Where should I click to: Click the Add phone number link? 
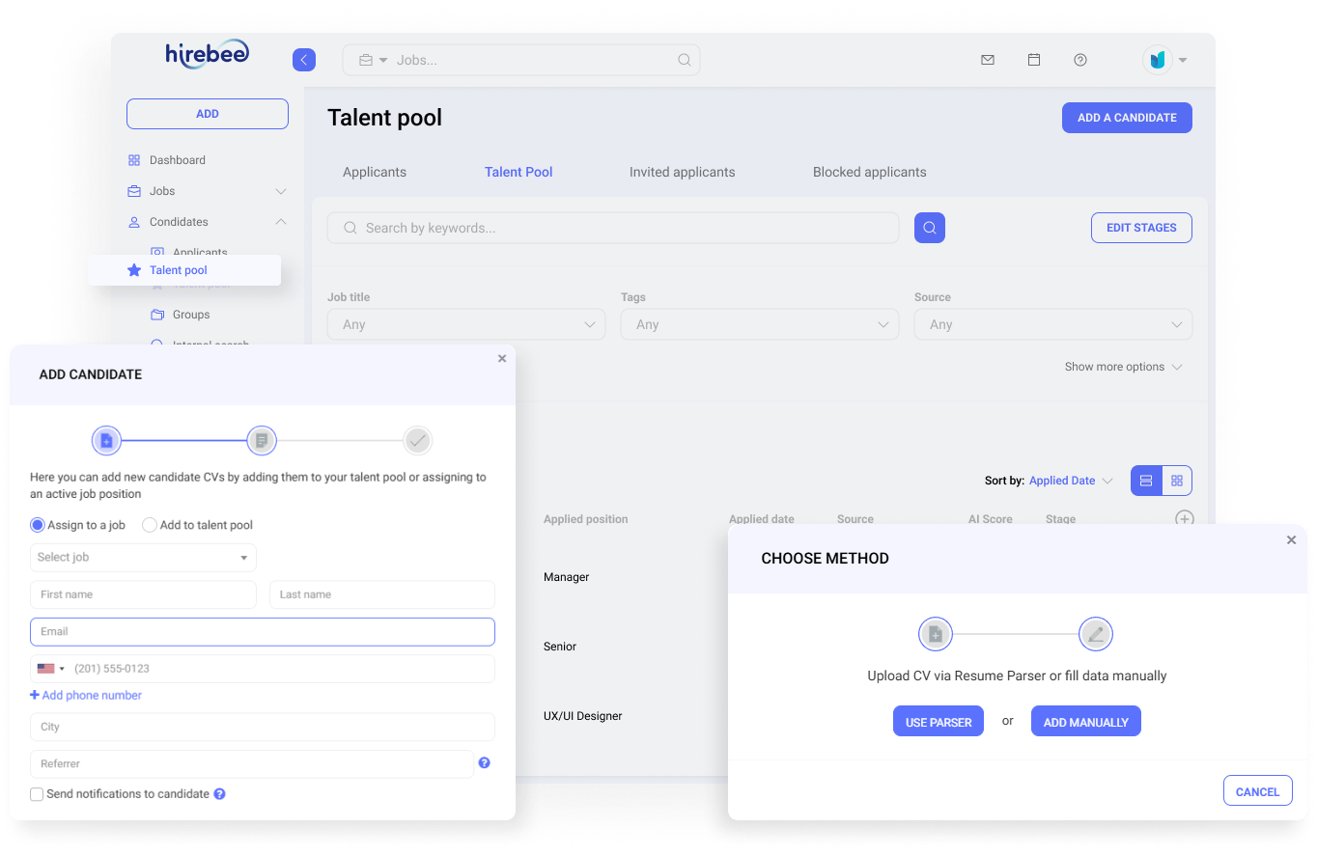(85, 695)
